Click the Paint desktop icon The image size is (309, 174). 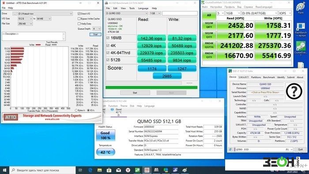click(301, 8)
